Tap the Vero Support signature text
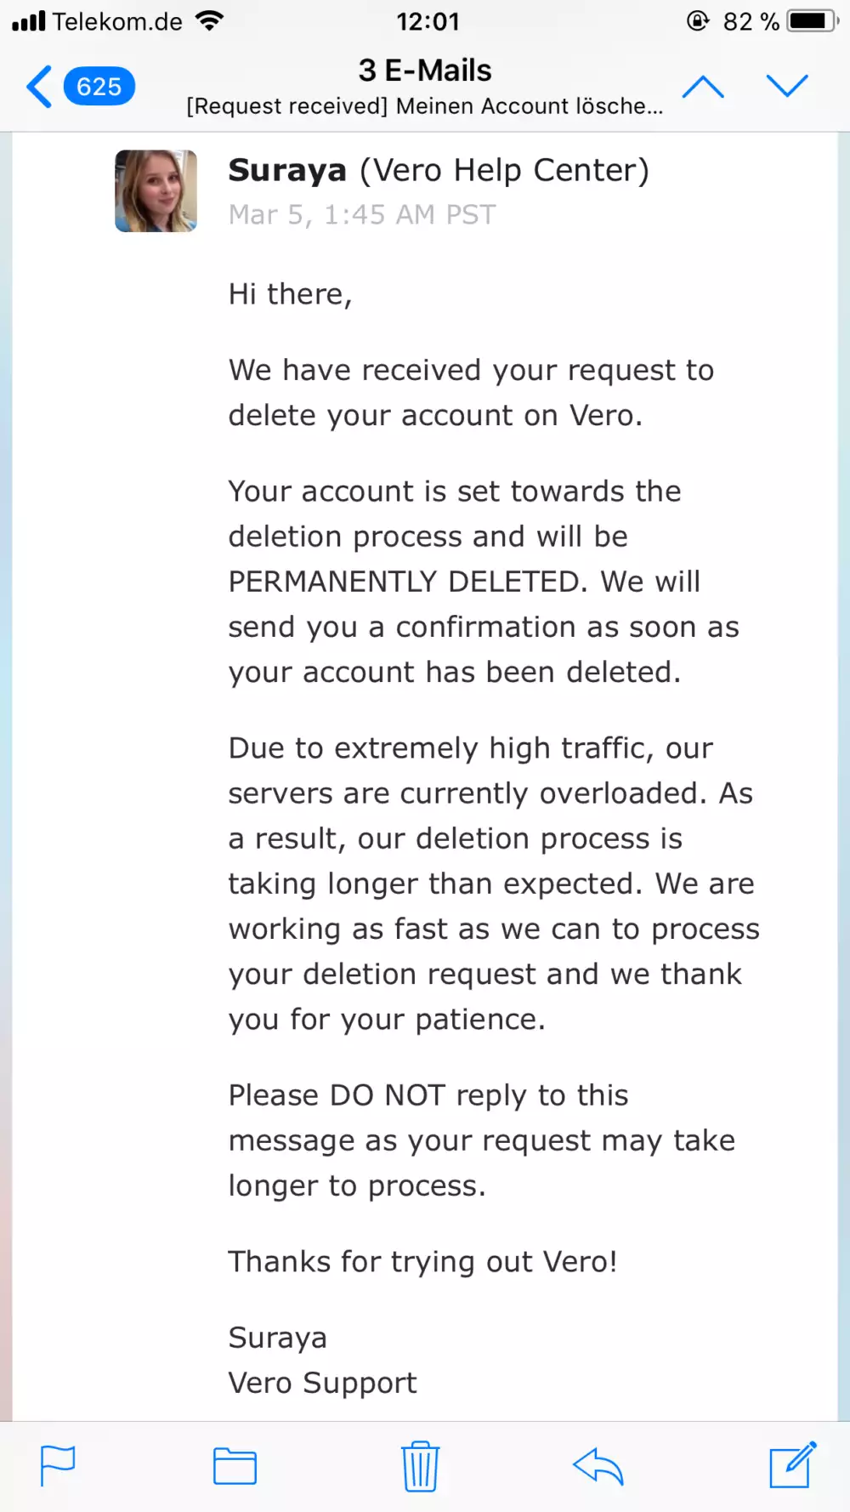850x1512 pixels. pyautogui.click(x=322, y=1383)
